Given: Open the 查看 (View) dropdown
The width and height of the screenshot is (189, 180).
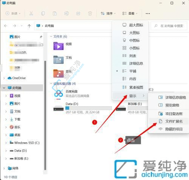Looking at the screenshot, I should (130, 13).
